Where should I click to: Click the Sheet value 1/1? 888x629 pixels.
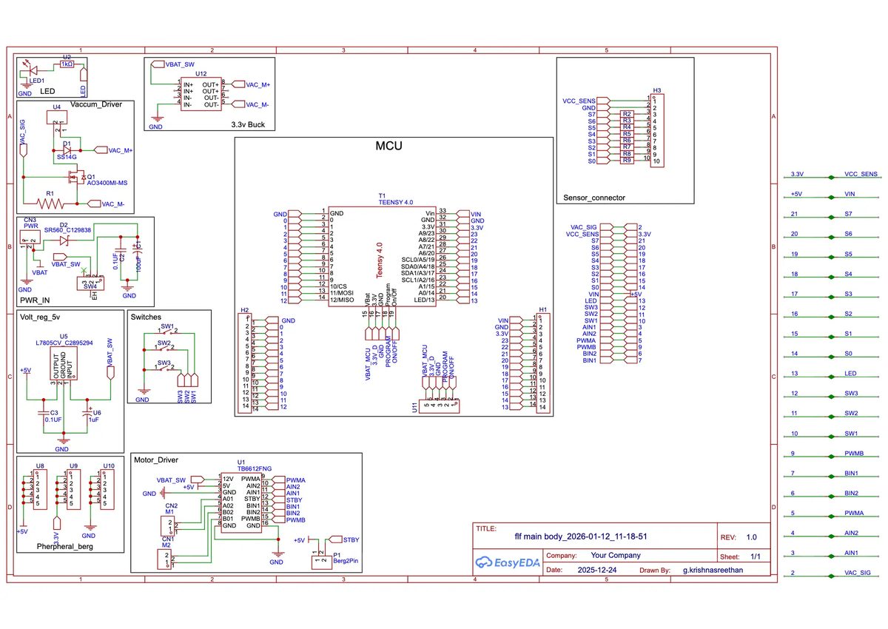tap(756, 556)
